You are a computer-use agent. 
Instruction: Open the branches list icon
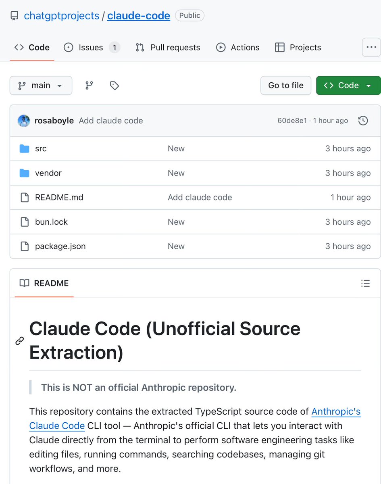tap(89, 86)
